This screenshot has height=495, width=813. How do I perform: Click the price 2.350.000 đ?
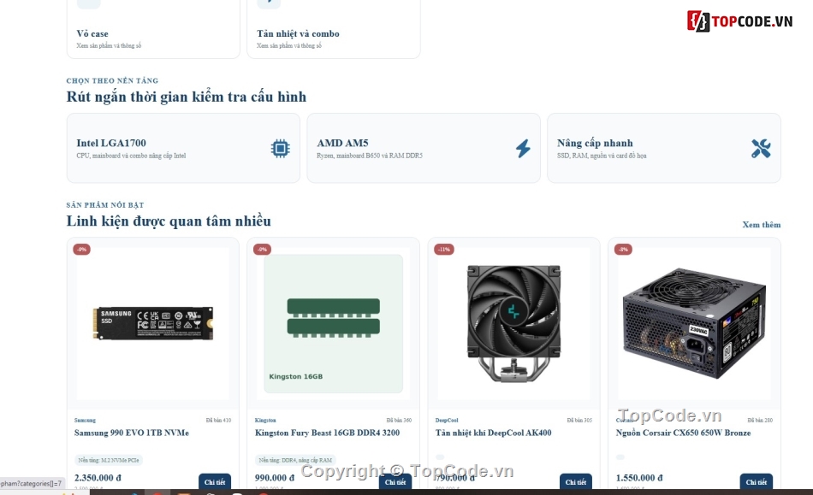(98, 478)
